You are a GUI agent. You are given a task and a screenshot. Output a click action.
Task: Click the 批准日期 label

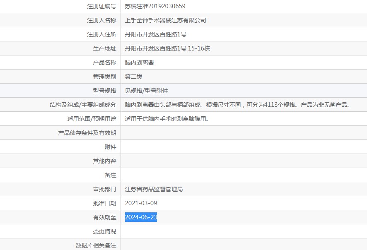(x=104, y=203)
